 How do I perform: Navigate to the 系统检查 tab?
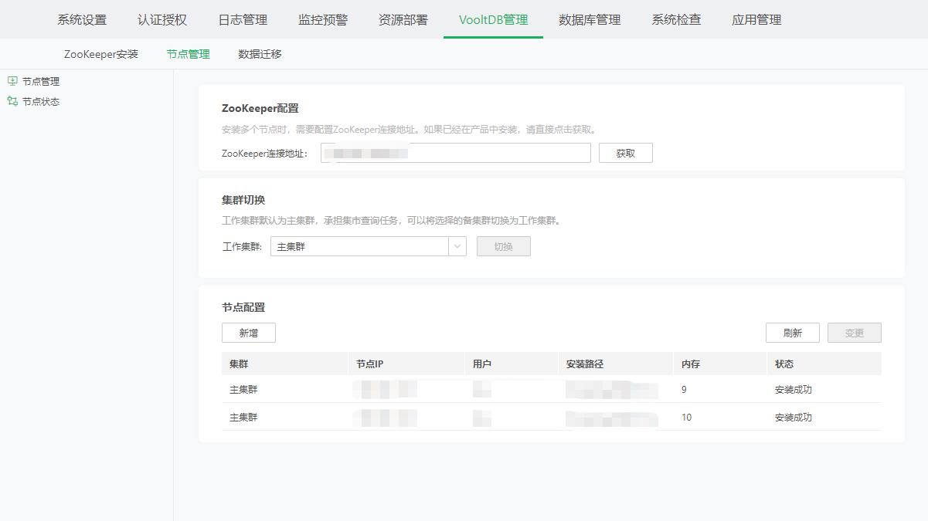click(x=676, y=20)
